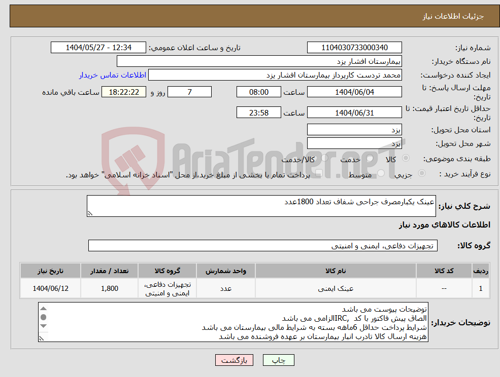The height and width of the screenshot is (377, 500).
Task: Click resize handle of buyer notes box
Action: [41, 338]
